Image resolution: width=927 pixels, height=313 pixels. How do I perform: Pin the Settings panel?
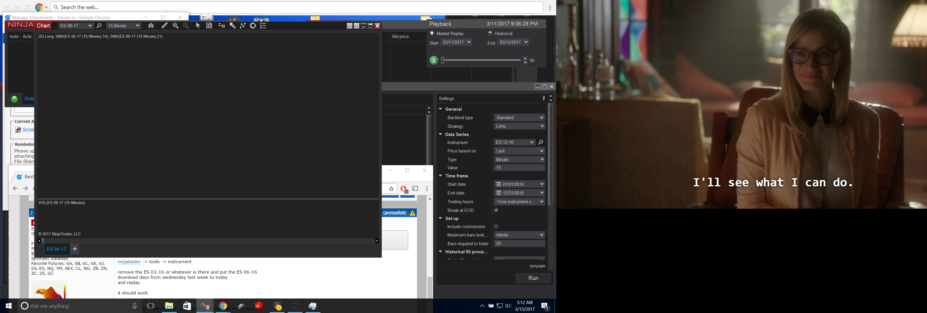pyautogui.click(x=543, y=98)
